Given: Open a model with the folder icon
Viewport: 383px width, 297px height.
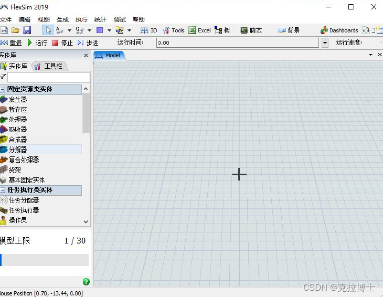Looking at the screenshot, I should (x=15, y=30).
